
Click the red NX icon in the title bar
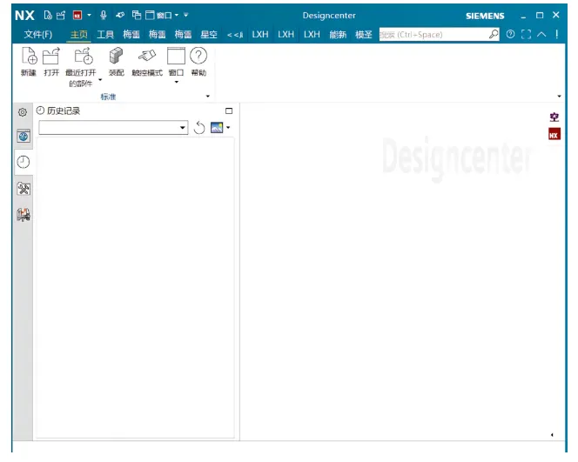click(77, 15)
